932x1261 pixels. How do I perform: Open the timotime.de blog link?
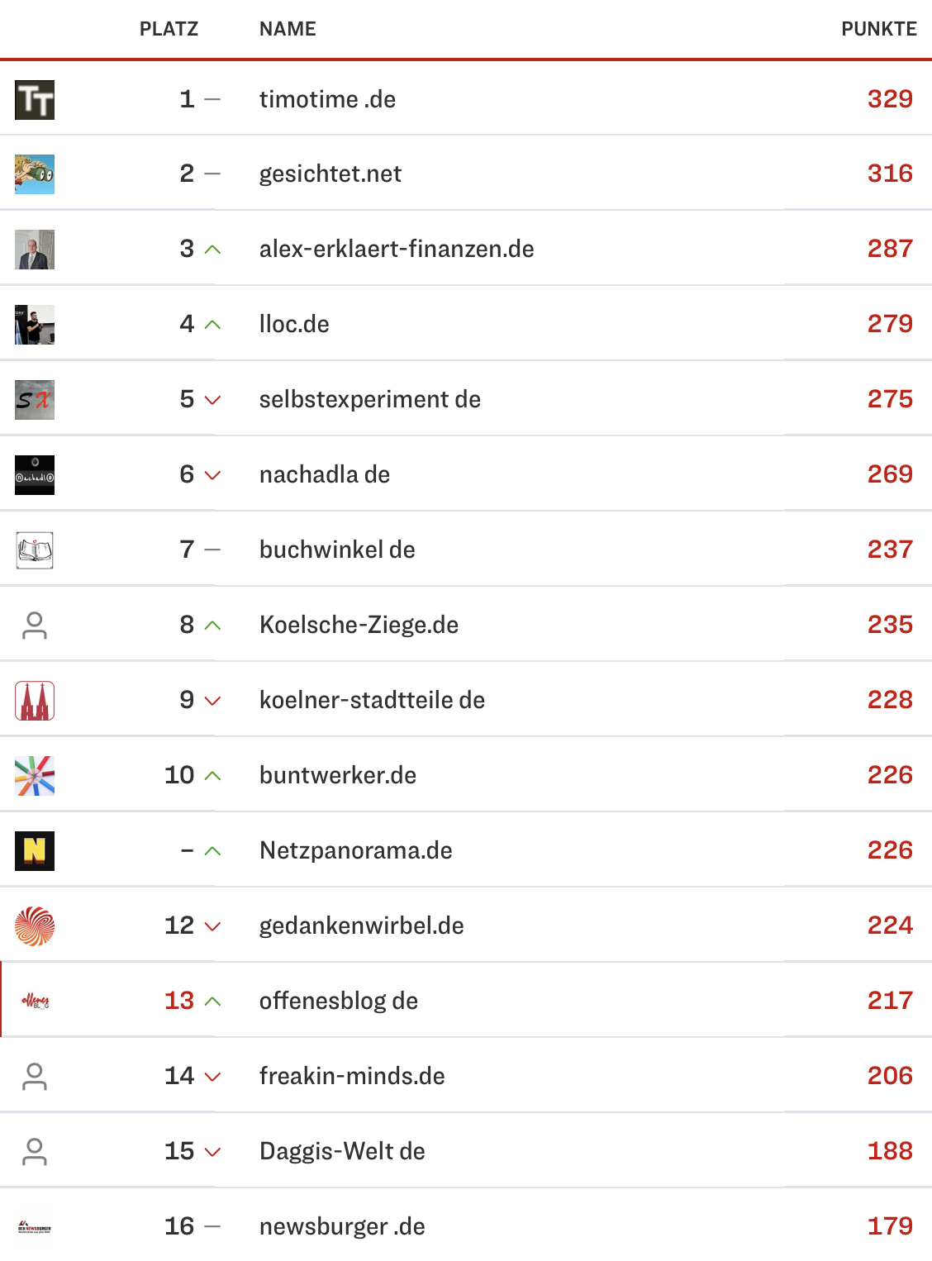(327, 100)
